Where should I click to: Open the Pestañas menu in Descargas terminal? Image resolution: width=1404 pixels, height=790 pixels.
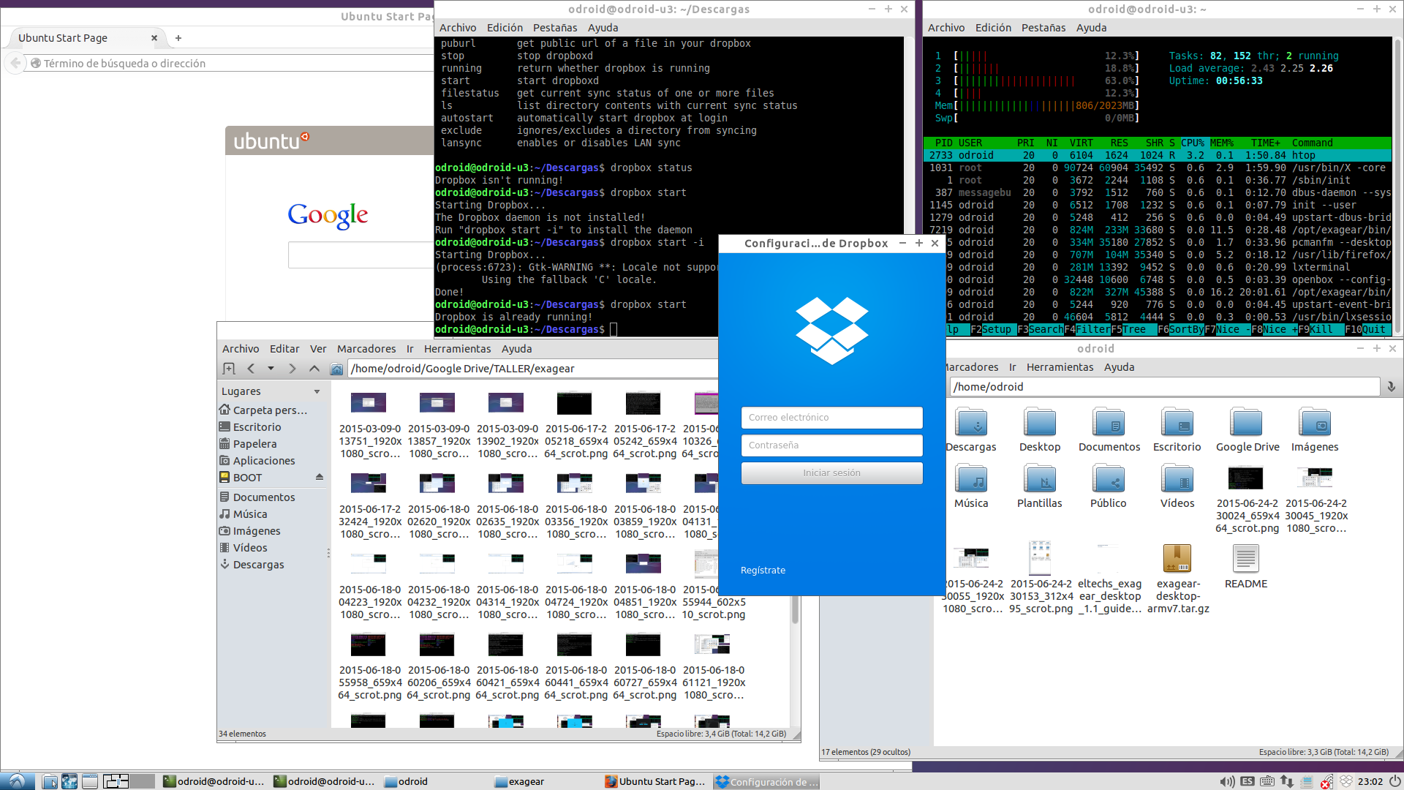coord(555,28)
